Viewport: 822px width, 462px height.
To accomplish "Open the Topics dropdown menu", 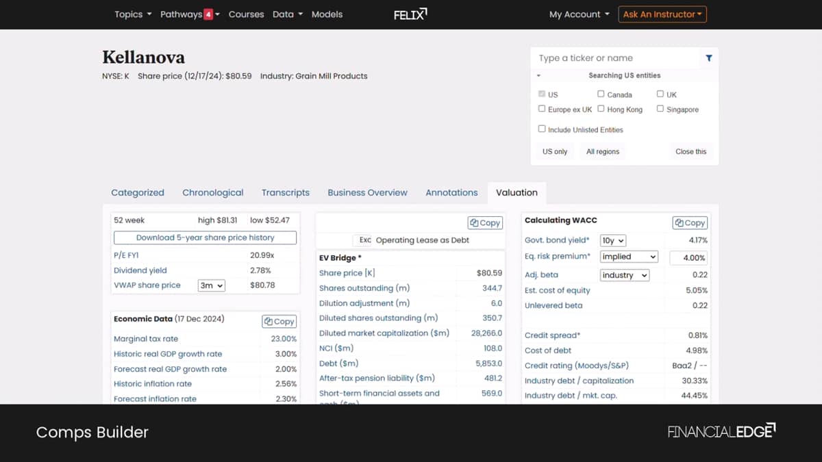I will (x=133, y=14).
